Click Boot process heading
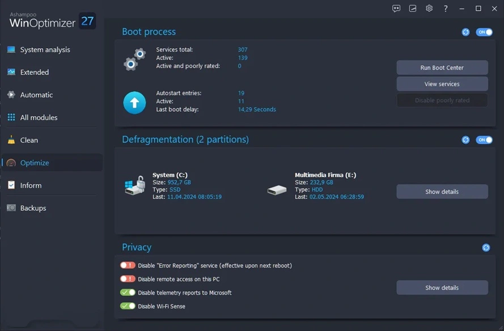This screenshot has width=504, height=331. 149,32
